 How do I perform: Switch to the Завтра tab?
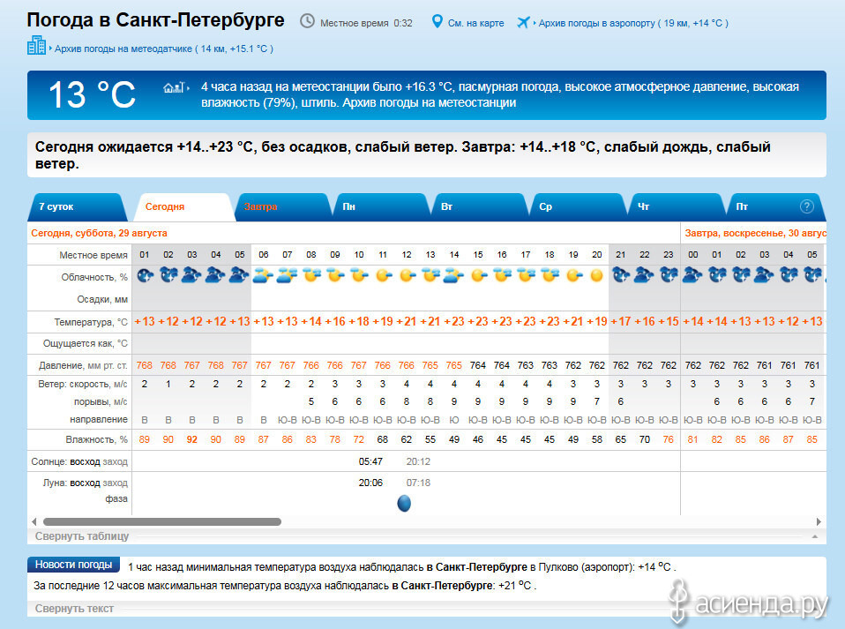[283, 207]
